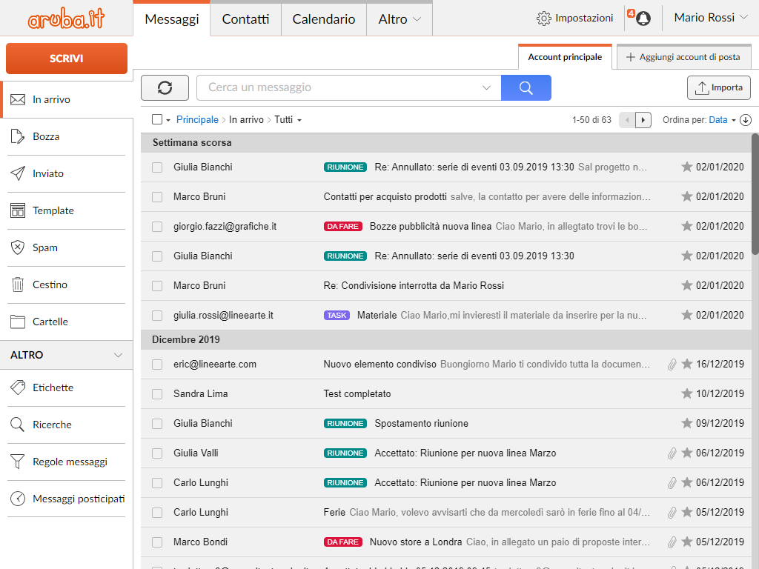Click the SCRIVI compose button
Viewport: 759px width, 569px height.
[x=66, y=59]
